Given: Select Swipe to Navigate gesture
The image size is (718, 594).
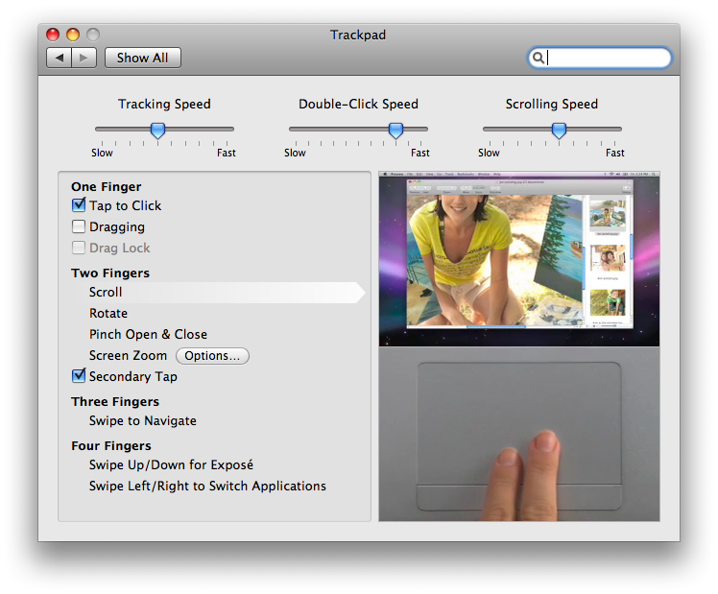Looking at the screenshot, I should pyautogui.click(x=142, y=420).
